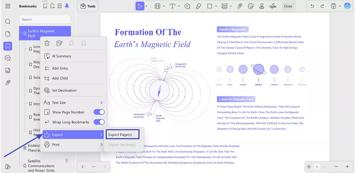The height and width of the screenshot is (173, 355).
Task: Click the paperclip attachment tool
Action: (240, 6)
